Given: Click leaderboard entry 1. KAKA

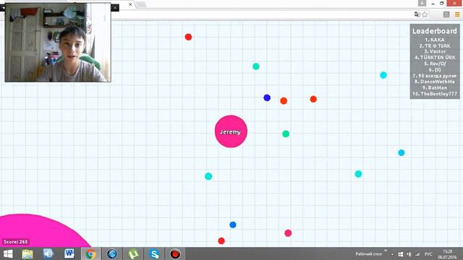Looking at the screenshot, I should point(434,40).
